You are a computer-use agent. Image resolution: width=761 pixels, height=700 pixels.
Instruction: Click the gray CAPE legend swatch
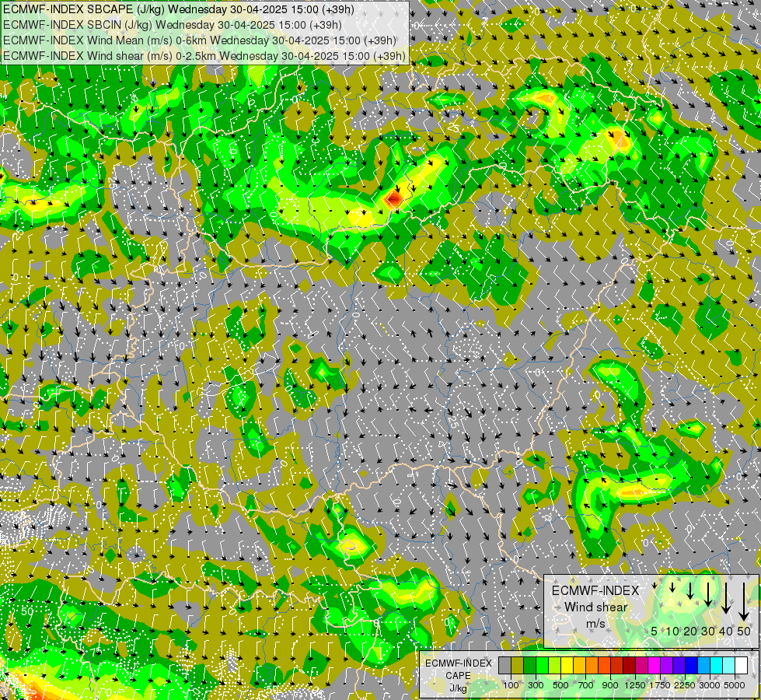pos(504,665)
